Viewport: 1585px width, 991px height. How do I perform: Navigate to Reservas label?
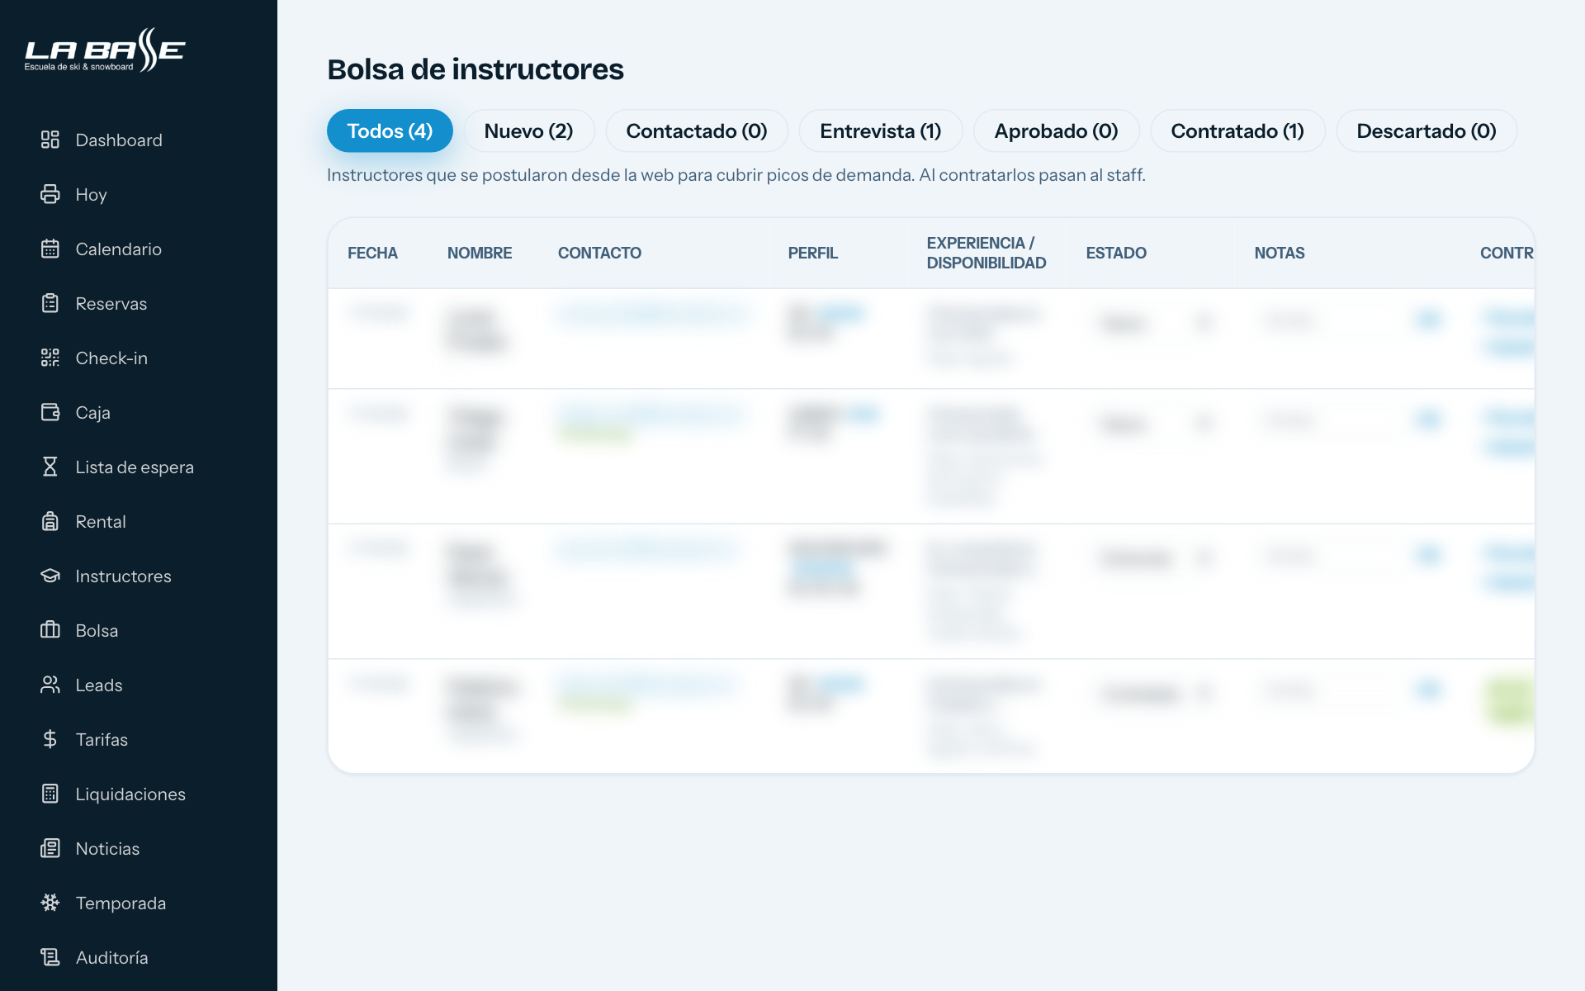(x=111, y=303)
